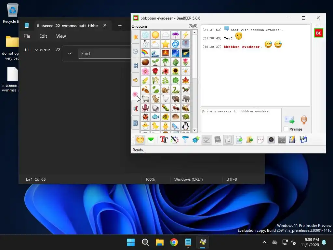Open Chrome from the taskbar
This screenshot has height=250, width=333.
point(174,242)
